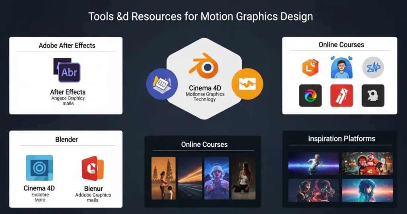Click the Inspiration Platforms heading
407x214 pixels.
341,139
